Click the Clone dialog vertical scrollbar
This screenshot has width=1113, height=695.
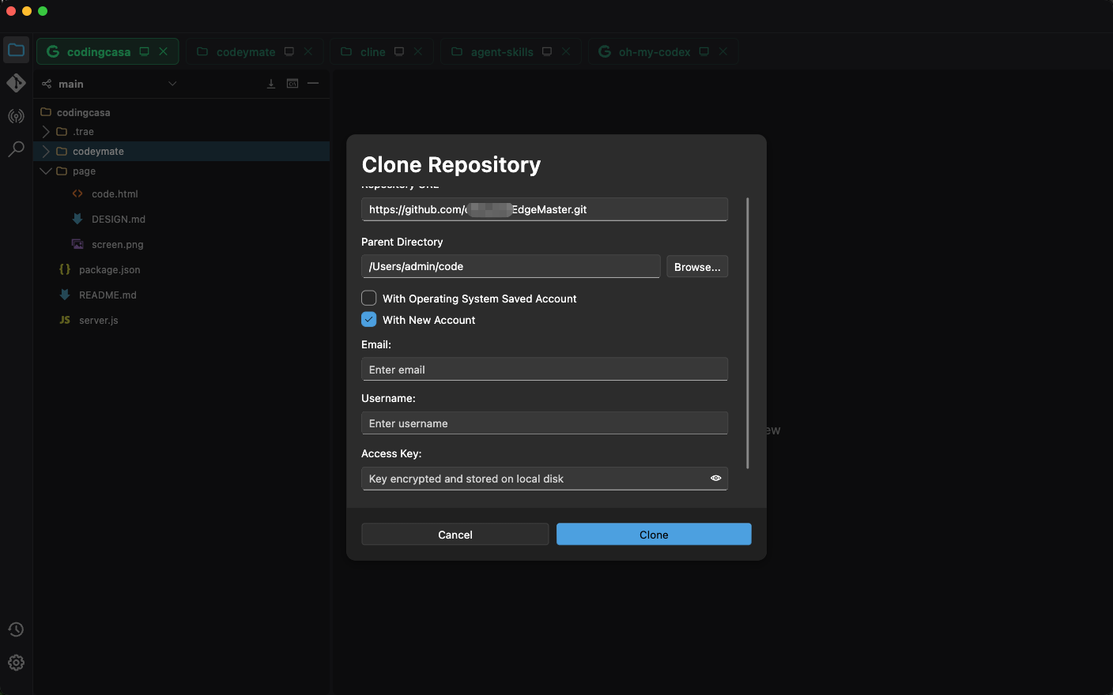(747, 332)
